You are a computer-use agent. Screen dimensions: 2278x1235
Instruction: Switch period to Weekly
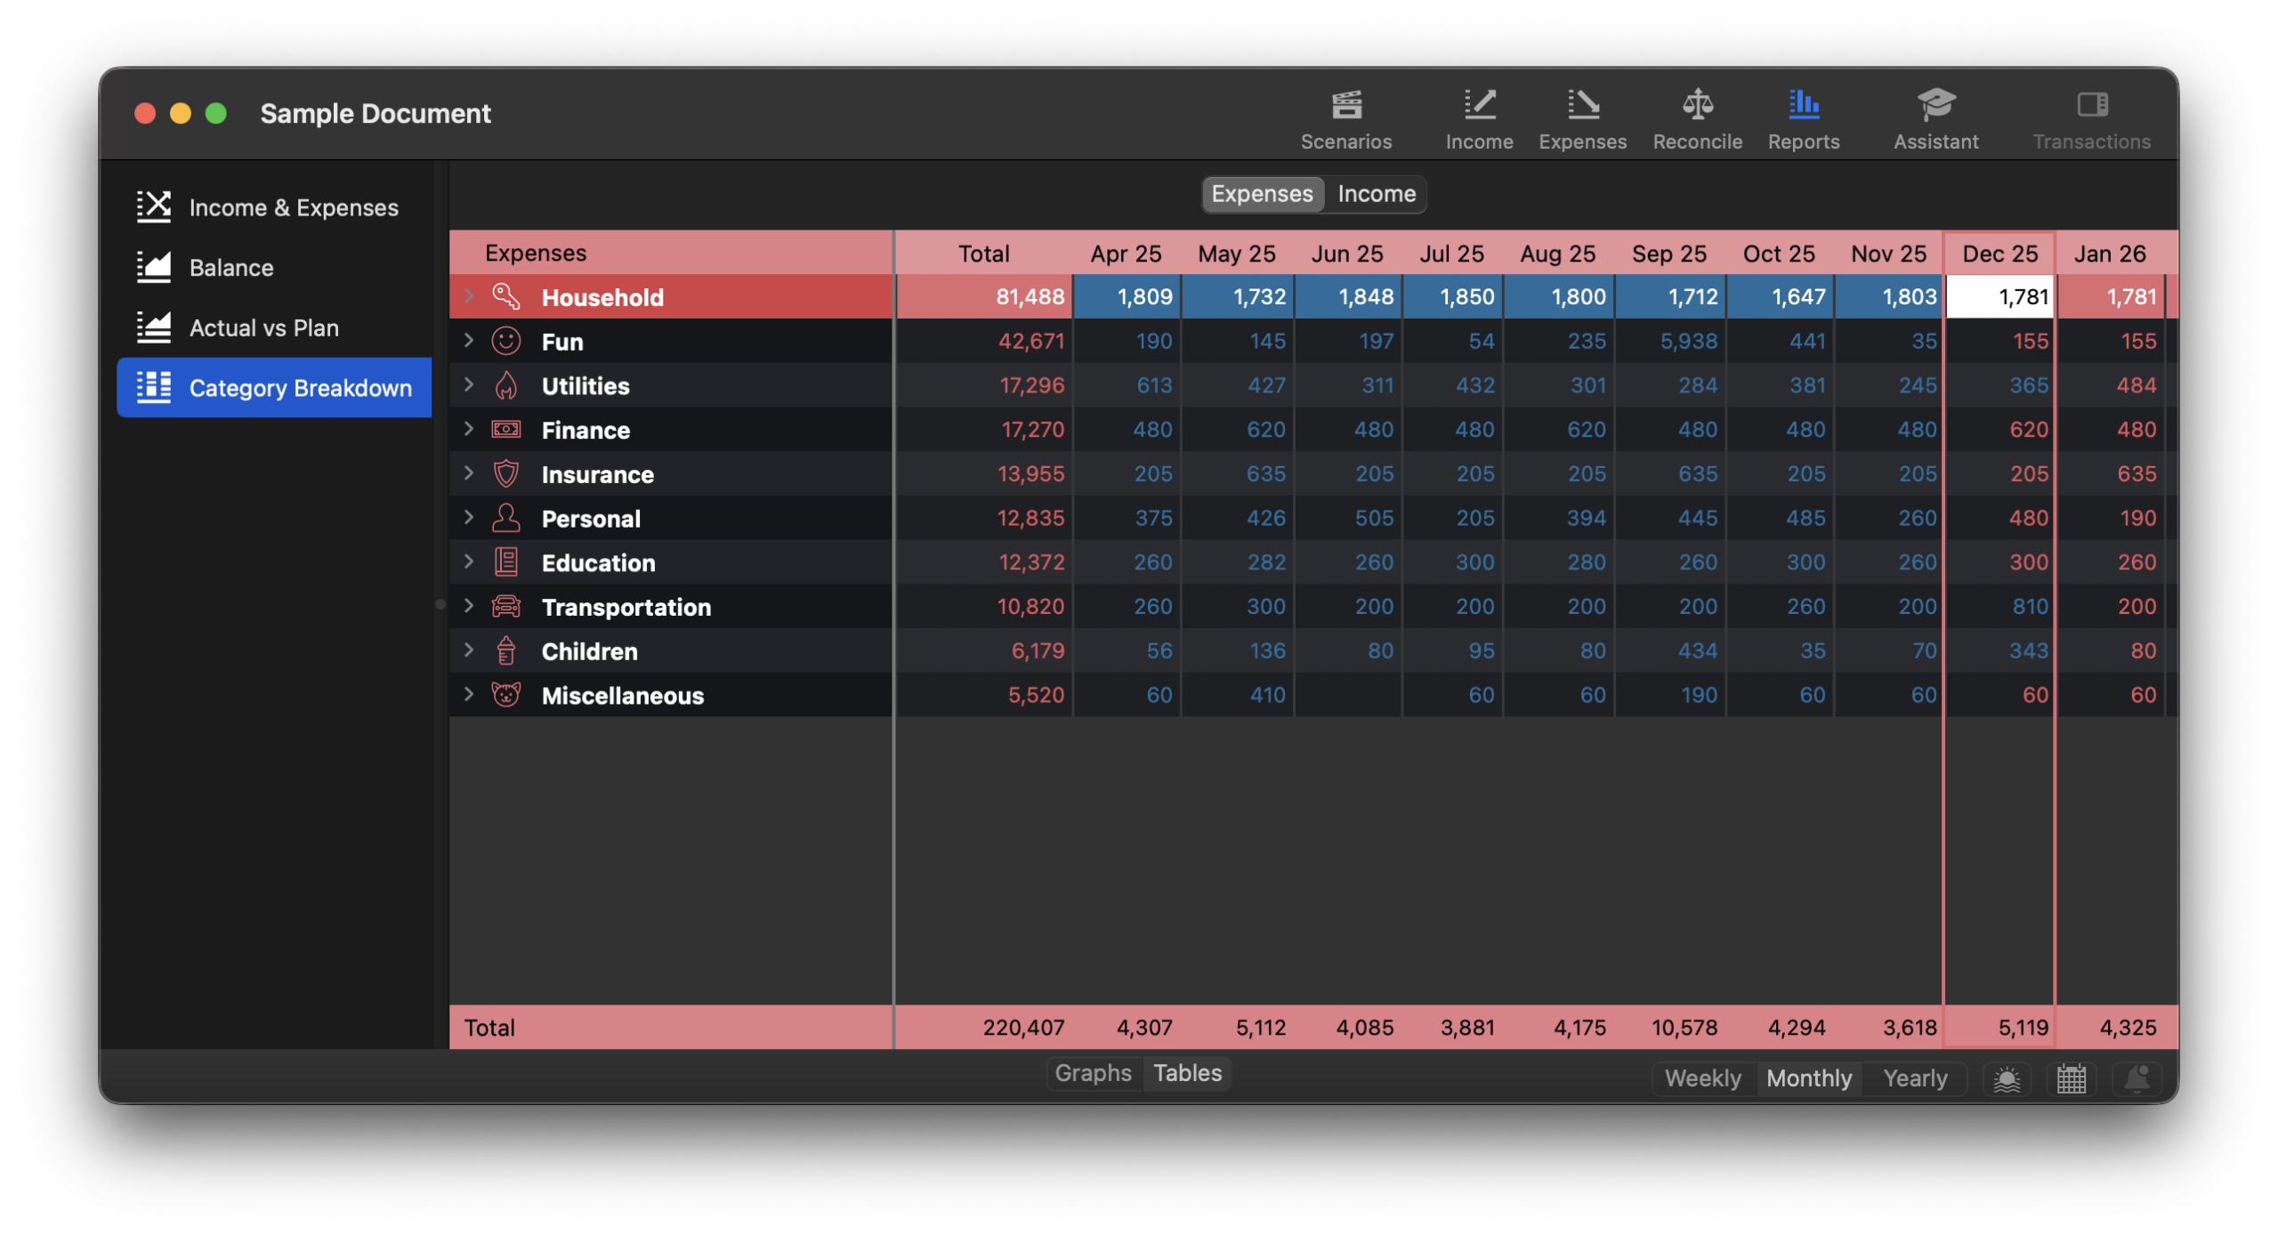point(1701,1078)
